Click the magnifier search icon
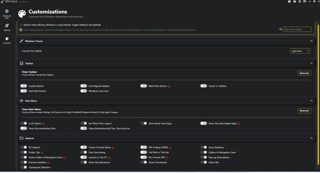Viewport: 320px width, 173px height. 281,29
